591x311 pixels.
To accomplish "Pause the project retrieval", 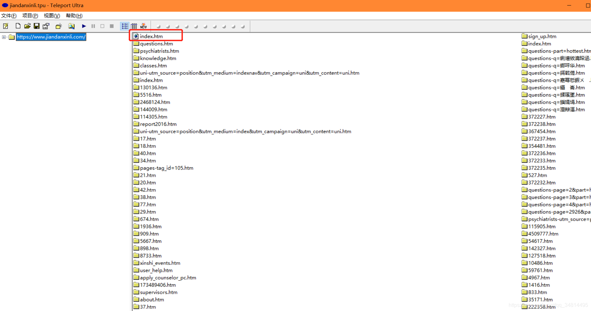I will pyautogui.click(x=93, y=26).
